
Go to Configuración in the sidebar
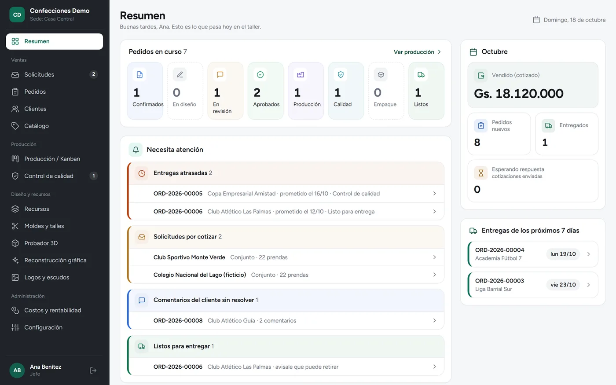55,328
